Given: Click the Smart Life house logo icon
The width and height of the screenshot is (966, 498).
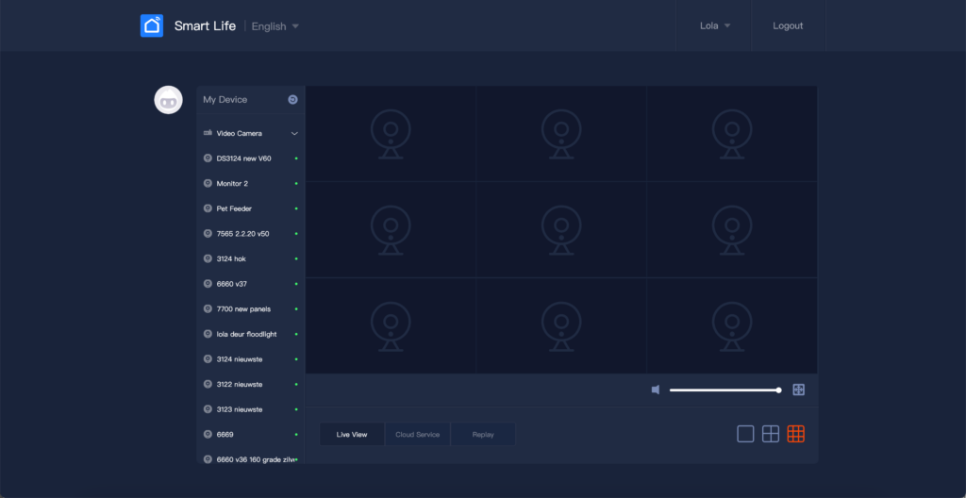Looking at the screenshot, I should click(152, 25).
